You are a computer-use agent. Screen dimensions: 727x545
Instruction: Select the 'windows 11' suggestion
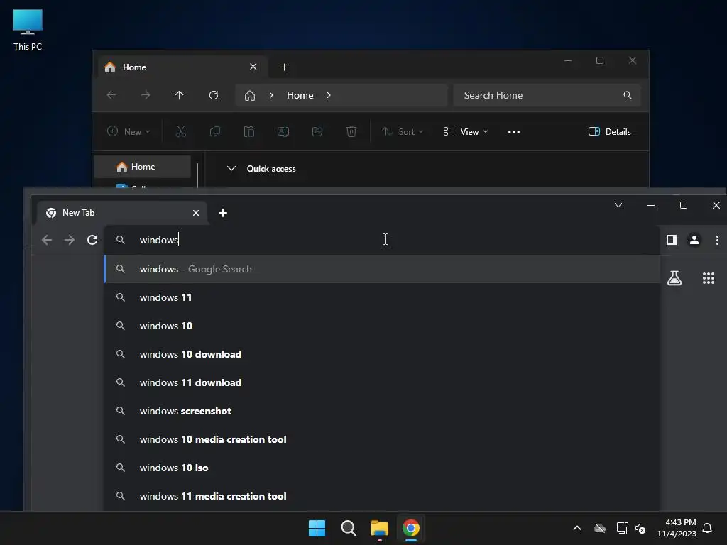382,297
